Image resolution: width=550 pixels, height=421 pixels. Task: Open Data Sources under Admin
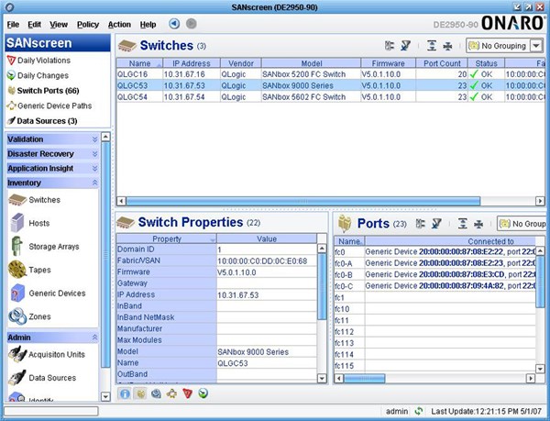(x=42, y=378)
